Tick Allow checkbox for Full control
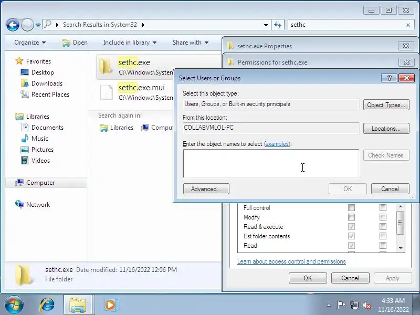Viewport: 420px width, 315px height. tap(351, 207)
